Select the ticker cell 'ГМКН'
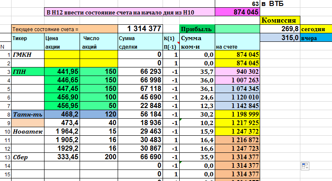 [28, 55]
